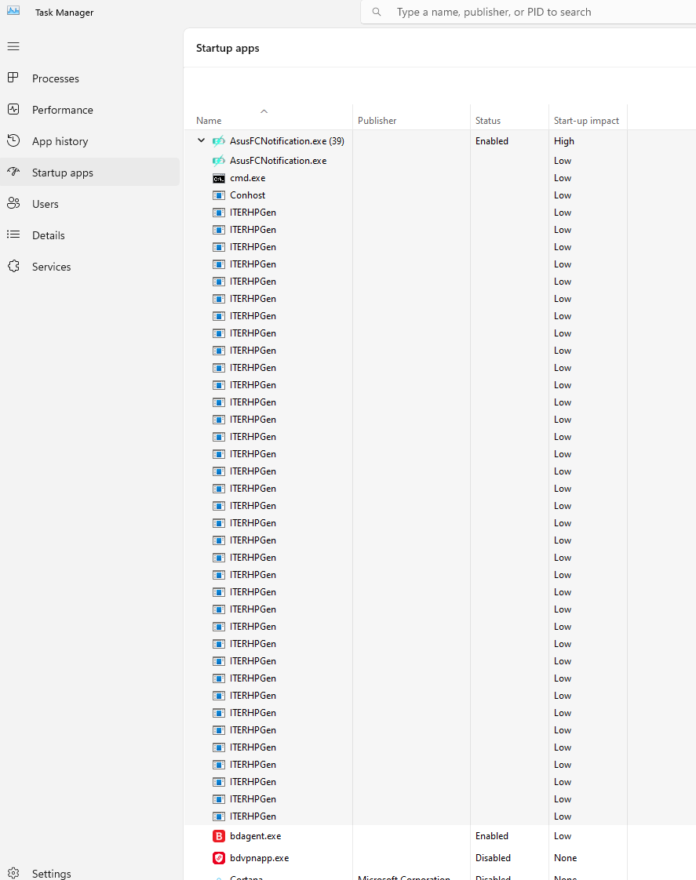Image resolution: width=696 pixels, height=880 pixels.
Task: Toggle the hamburger navigation menu
Action: point(13,47)
